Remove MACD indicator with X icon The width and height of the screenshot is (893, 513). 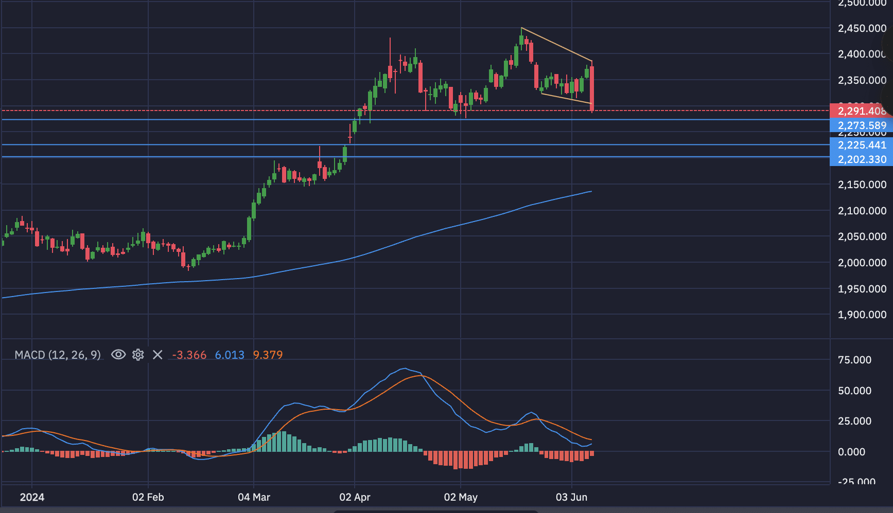click(x=157, y=355)
